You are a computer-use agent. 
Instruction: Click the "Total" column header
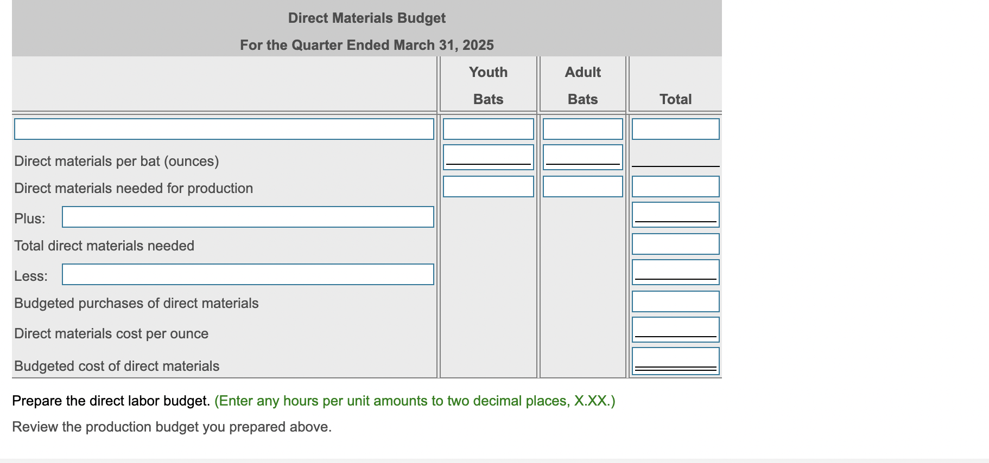pos(676,99)
